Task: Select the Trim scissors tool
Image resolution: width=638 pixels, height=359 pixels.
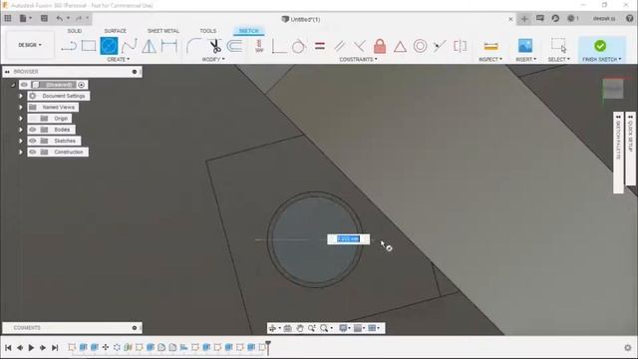Action: coord(214,46)
